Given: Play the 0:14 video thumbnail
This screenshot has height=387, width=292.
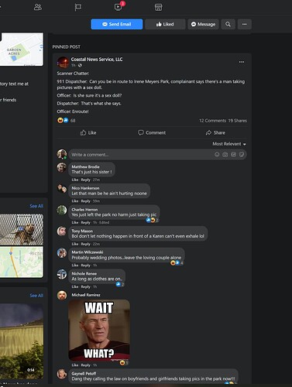Looking at the screenshot, I should [x=22, y=341].
